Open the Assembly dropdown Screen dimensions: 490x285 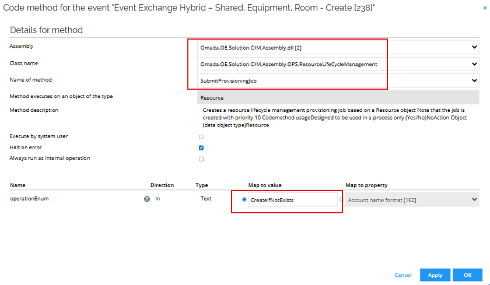pos(338,47)
